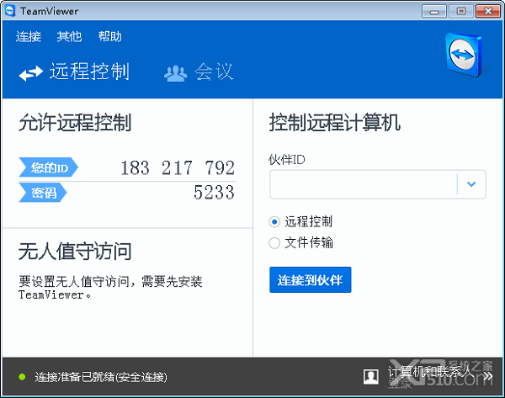
Task: Click the 控制远程计算机 heading
Action: pos(335,122)
